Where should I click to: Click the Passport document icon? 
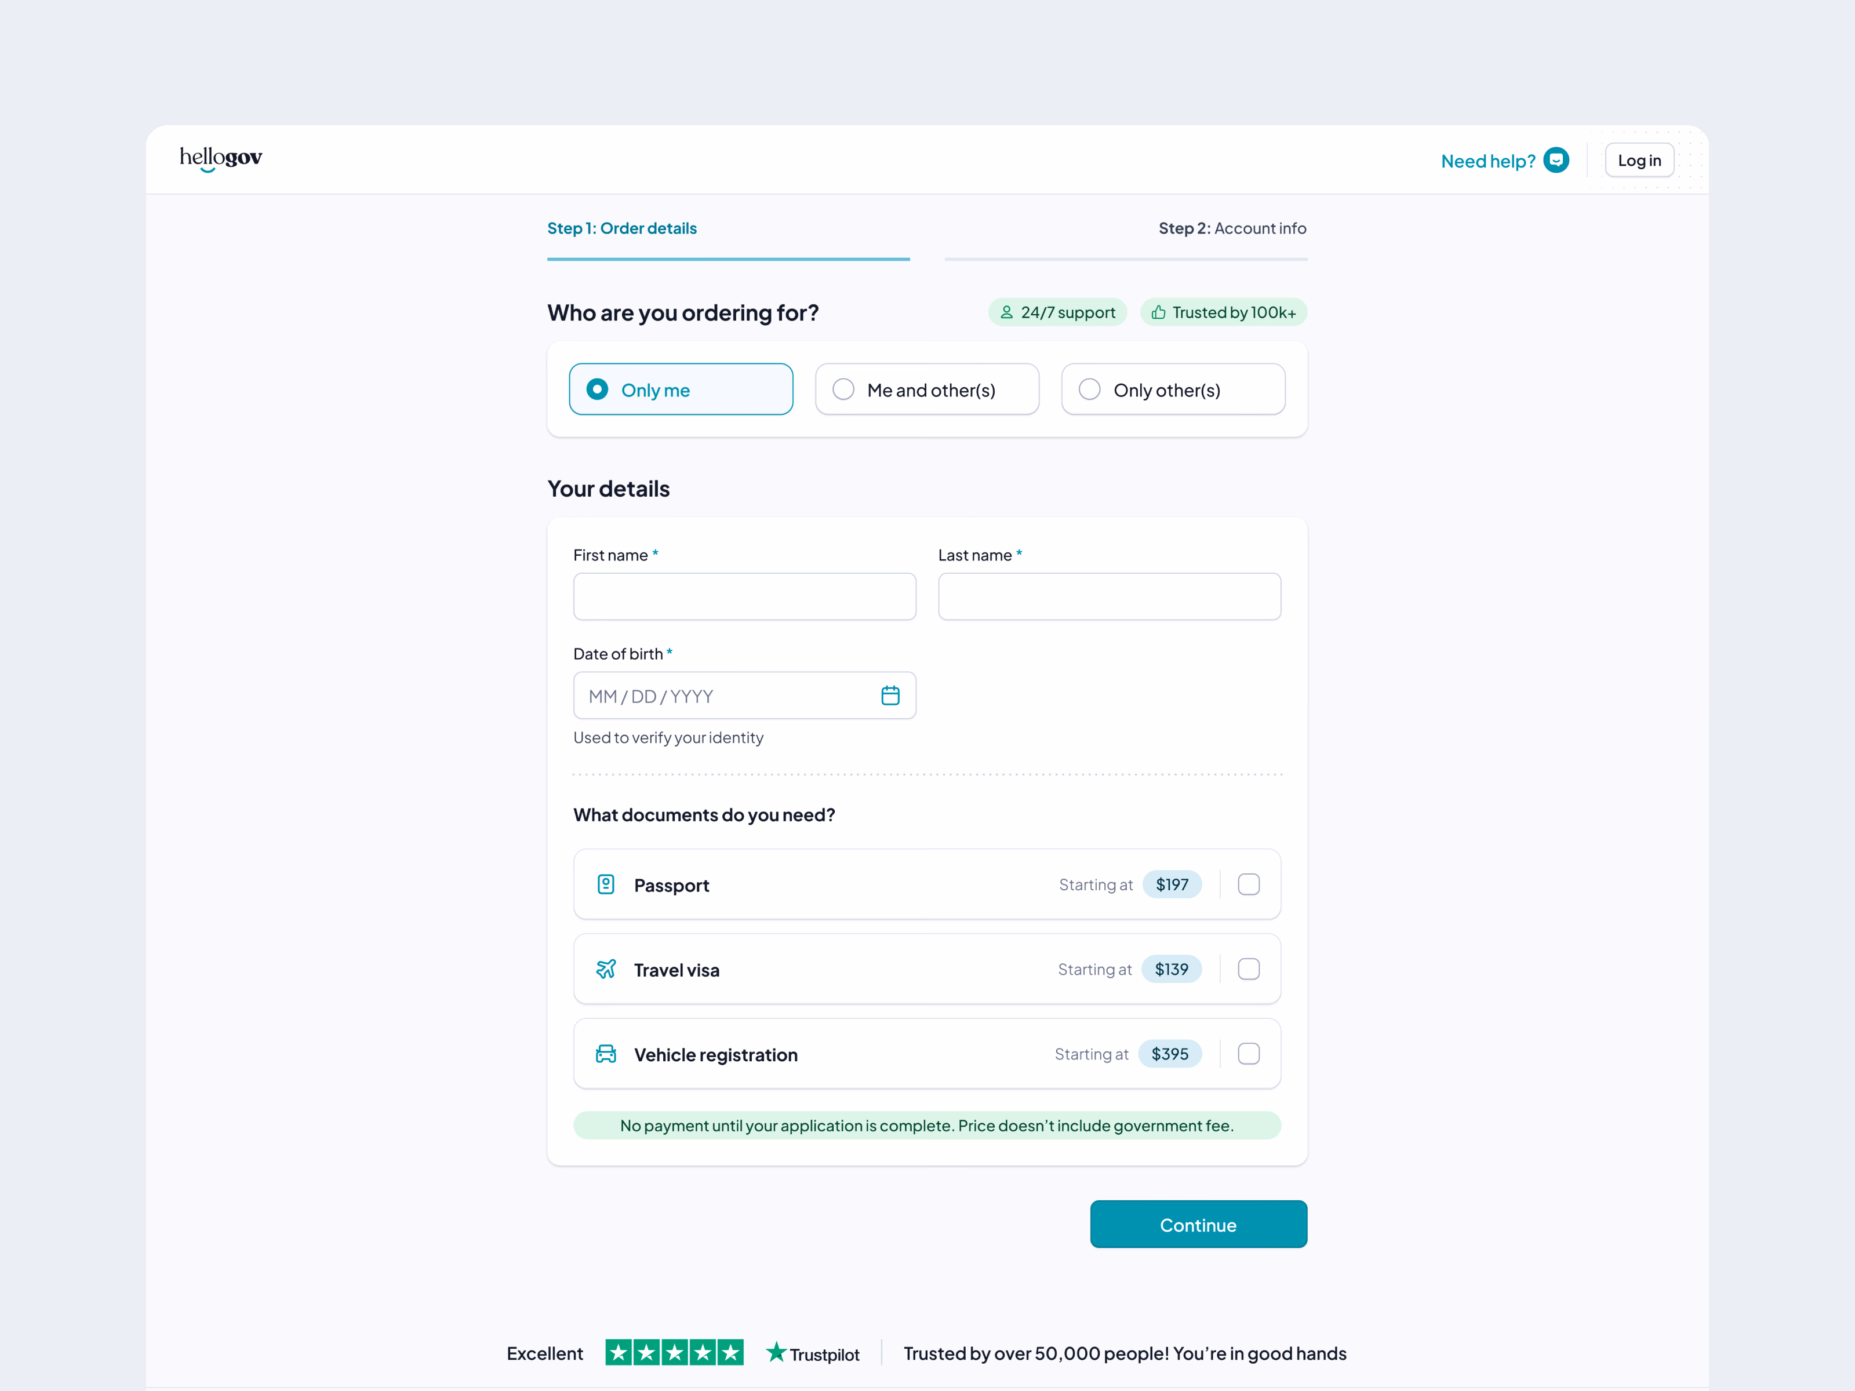click(x=605, y=884)
